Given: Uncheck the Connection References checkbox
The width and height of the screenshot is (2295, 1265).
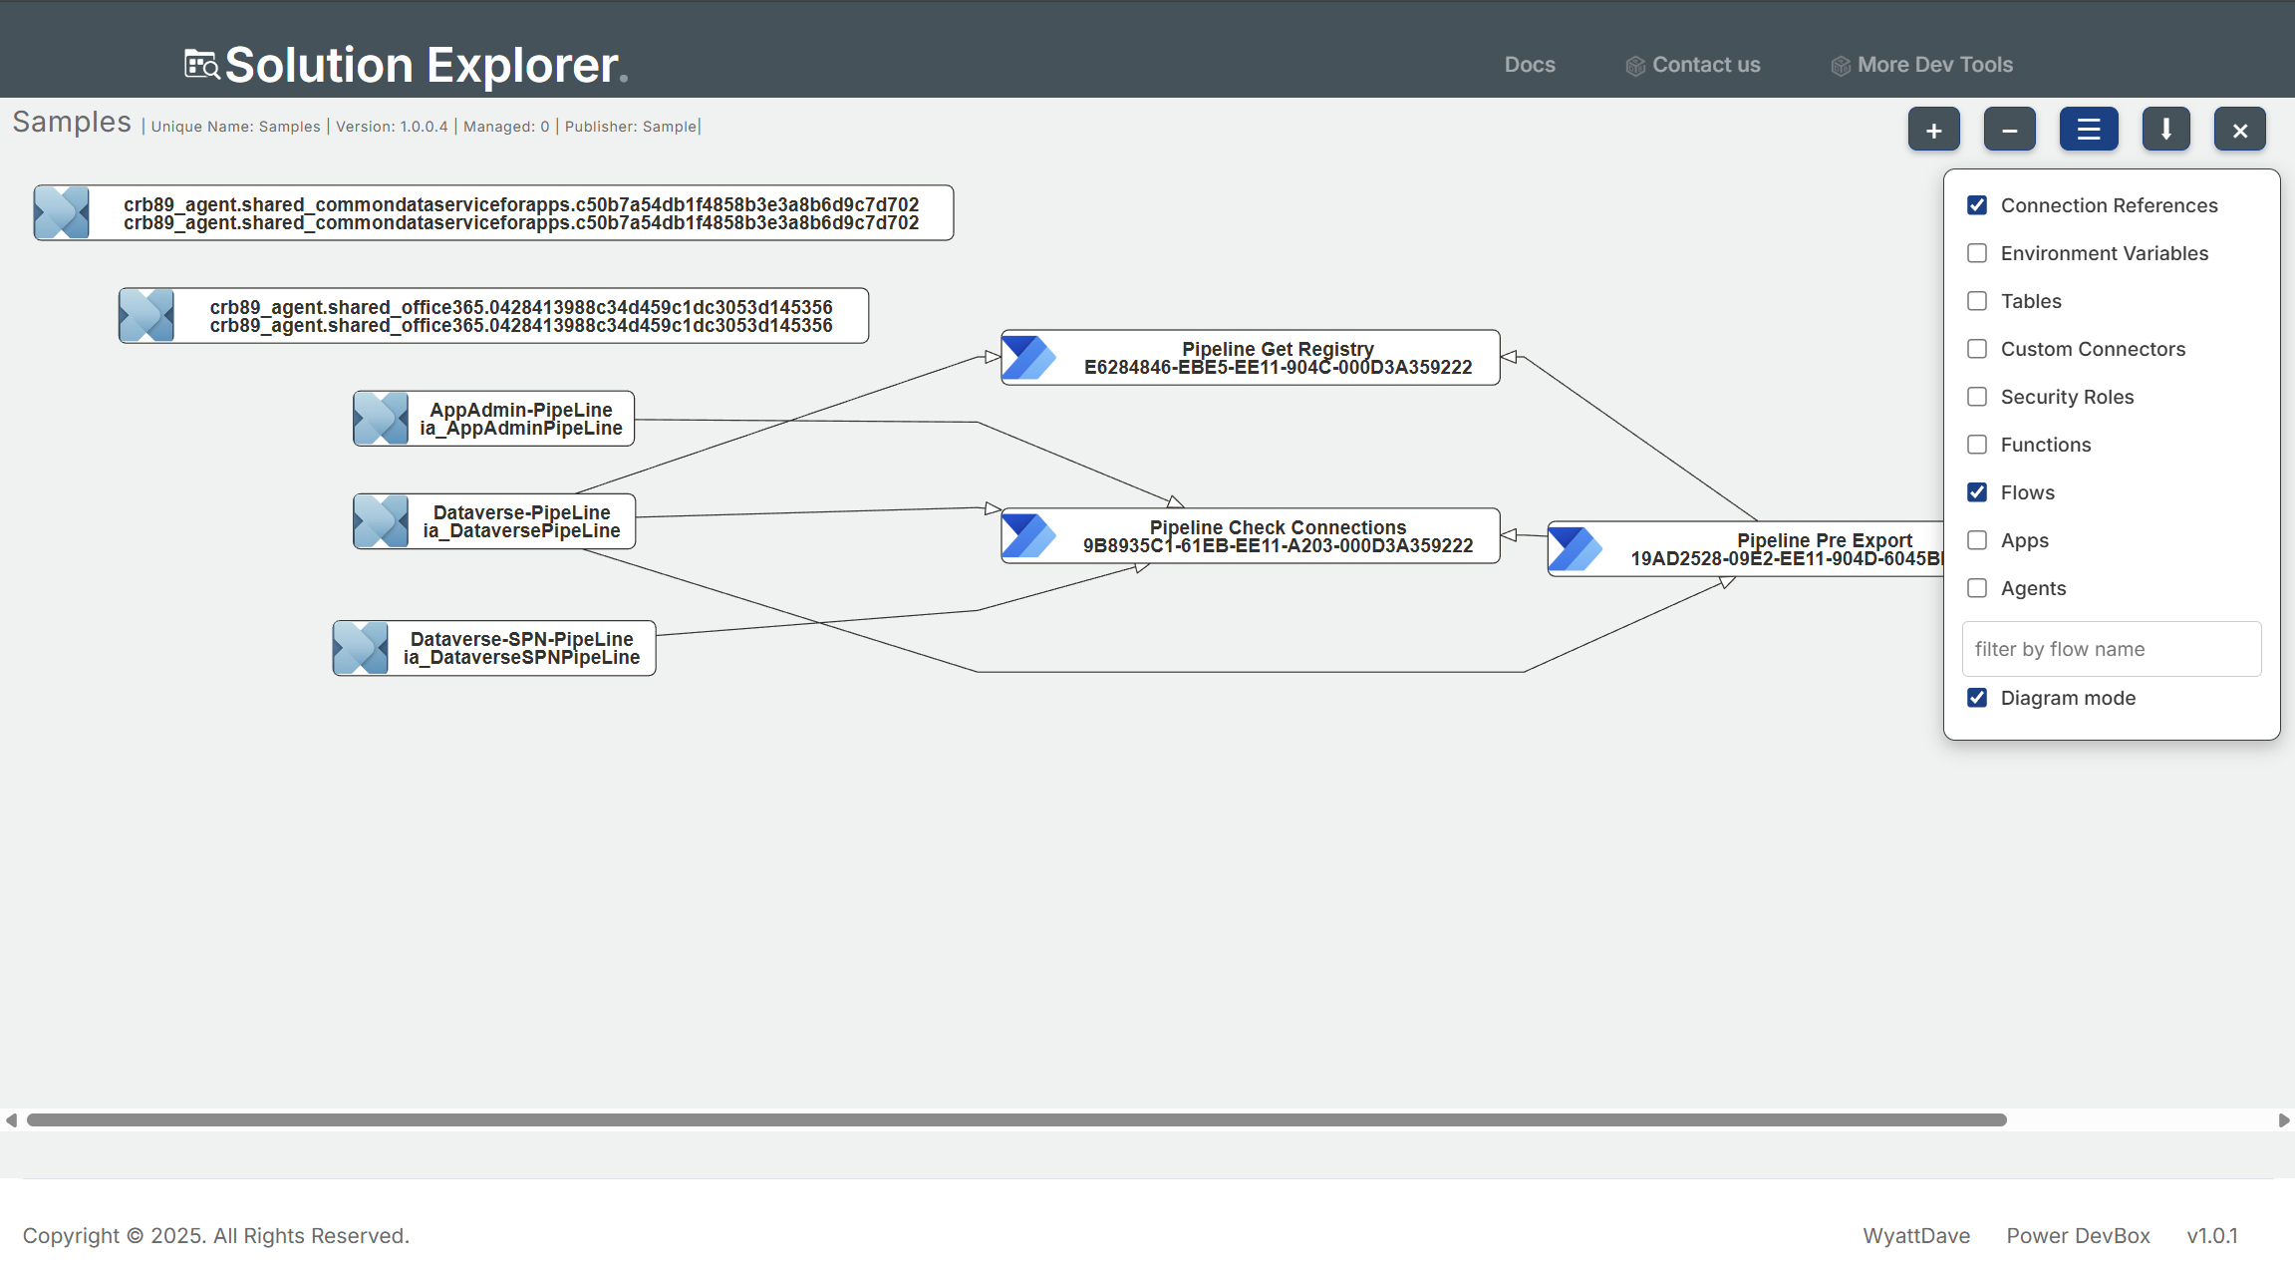Looking at the screenshot, I should [x=1977, y=205].
